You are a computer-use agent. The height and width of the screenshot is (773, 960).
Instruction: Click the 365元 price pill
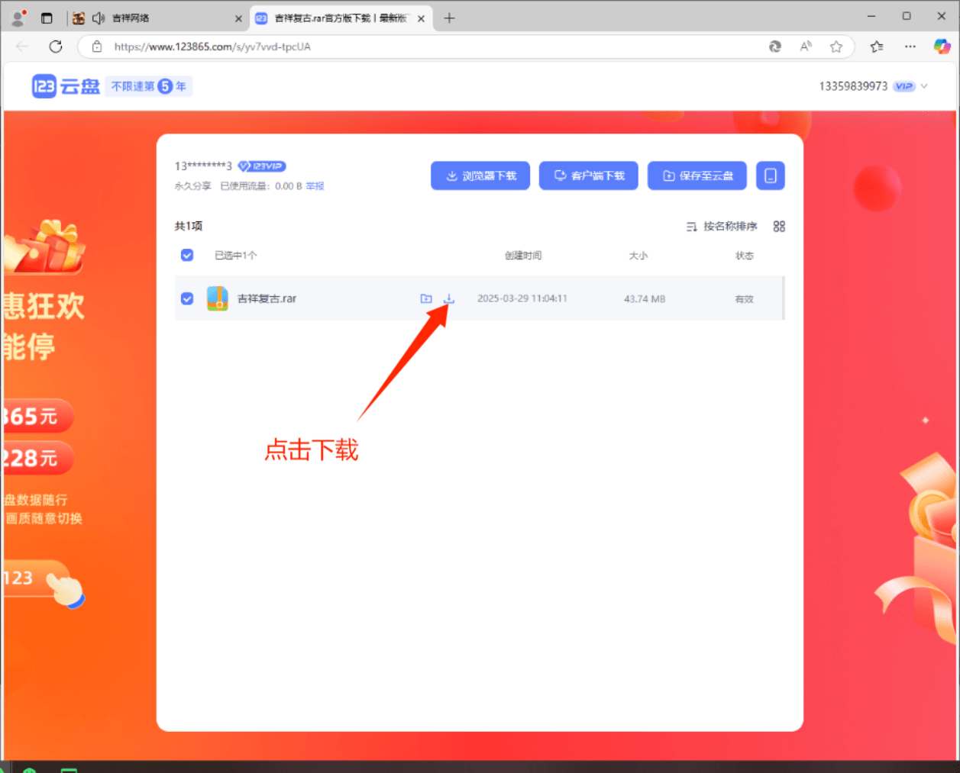pyautogui.click(x=38, y=416)
